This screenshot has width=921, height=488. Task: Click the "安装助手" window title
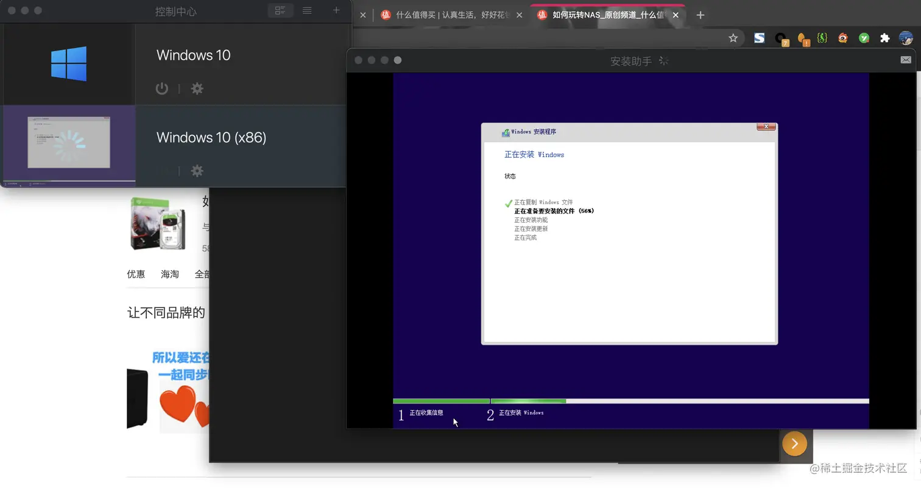631,61
